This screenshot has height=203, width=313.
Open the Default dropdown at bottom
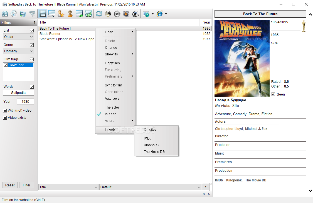[150, 187]
